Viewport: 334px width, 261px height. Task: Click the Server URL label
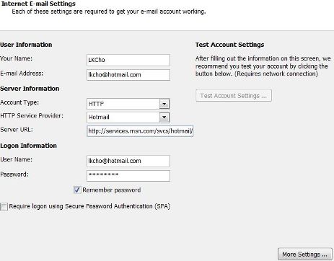click(17, 130)
